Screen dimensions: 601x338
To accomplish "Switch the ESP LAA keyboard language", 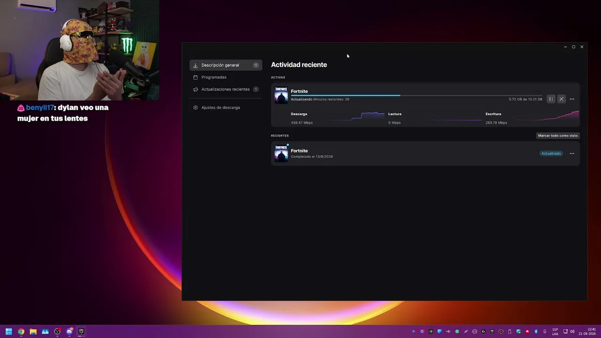I will tap(555, 331).
